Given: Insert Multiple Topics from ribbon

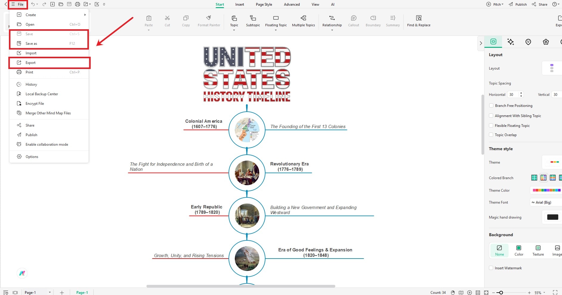Looking at the screenshot, I should pyautogui.click(x=303, y=21).
